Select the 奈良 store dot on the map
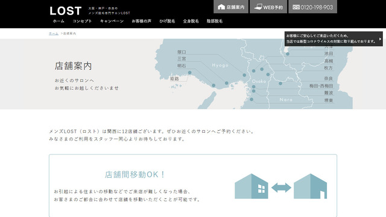 coord(280,83)
